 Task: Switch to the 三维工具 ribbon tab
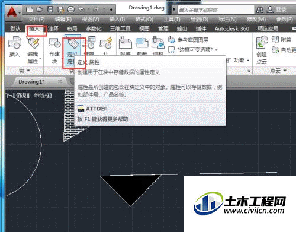(x=120, y=28)
